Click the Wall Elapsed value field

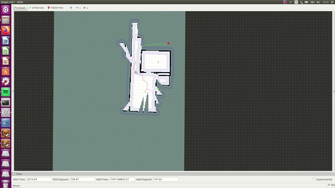(x=166, y=179)
